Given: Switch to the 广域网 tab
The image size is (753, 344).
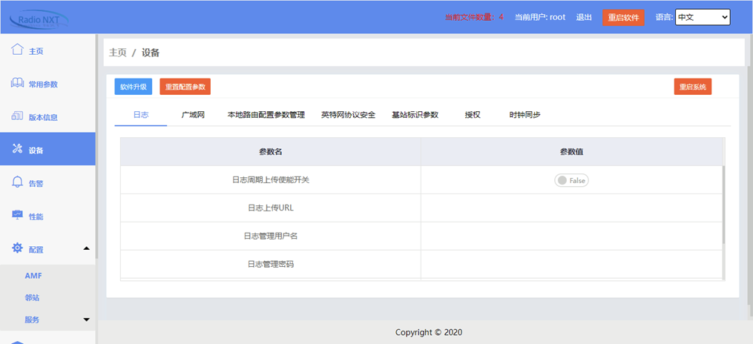Looking at the screenshot, I should point(193,115).
